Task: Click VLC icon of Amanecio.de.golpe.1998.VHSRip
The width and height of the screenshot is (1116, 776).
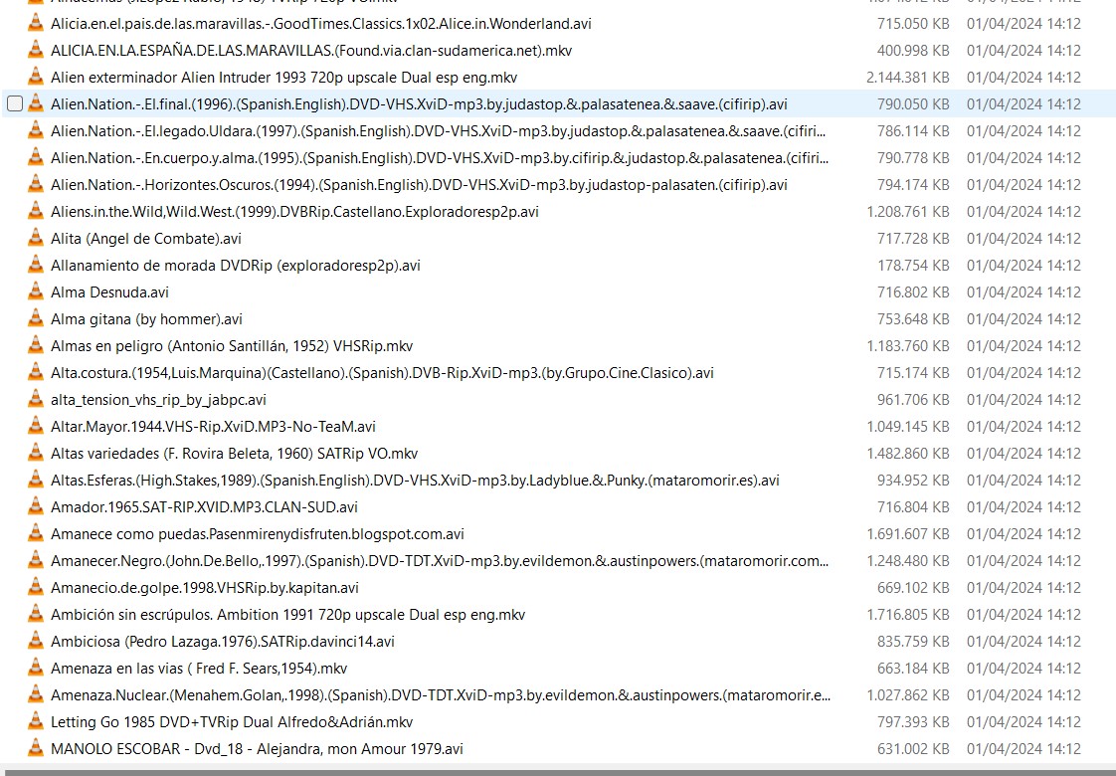Action: 35,588
